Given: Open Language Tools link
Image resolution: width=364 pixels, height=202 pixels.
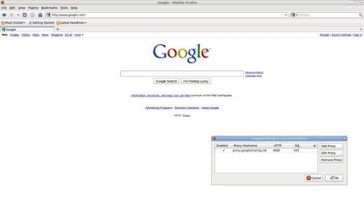Looking at the screenshot, I should coord(253,76).
